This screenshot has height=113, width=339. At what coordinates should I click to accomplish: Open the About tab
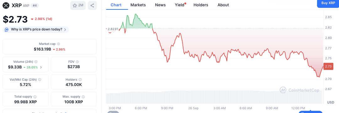pos(223,5)
